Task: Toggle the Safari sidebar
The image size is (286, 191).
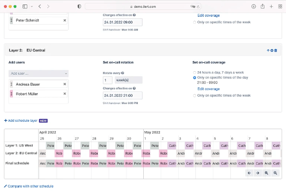Action: pyautogui.click(x=25, y=6)
